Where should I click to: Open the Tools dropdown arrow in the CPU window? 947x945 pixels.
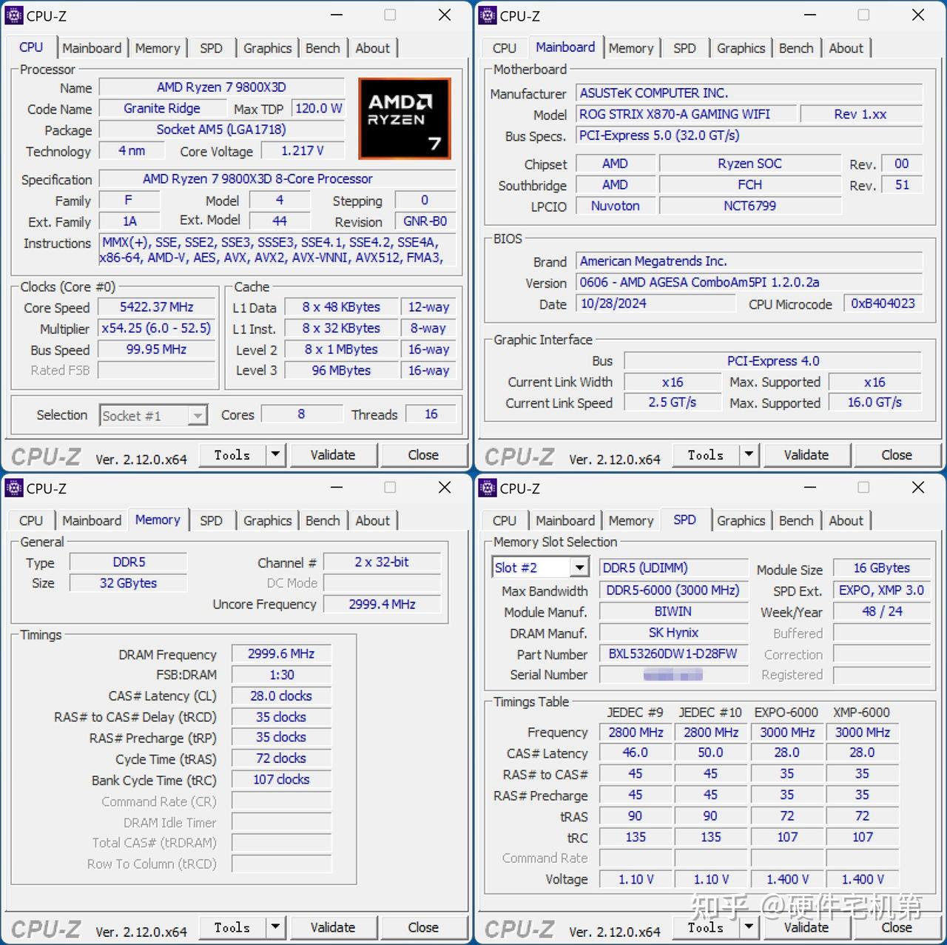point(274,454)
